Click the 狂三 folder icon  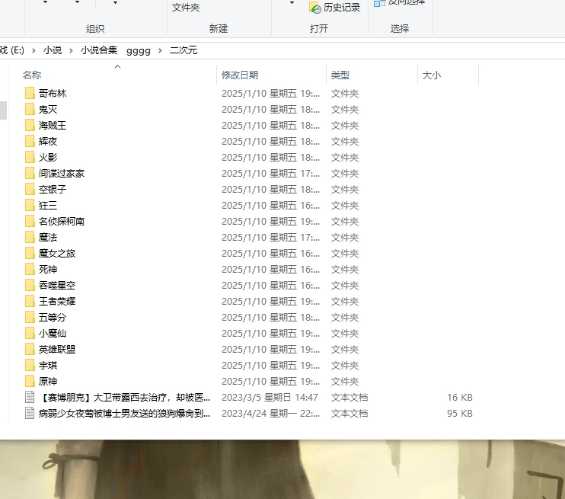30,205
